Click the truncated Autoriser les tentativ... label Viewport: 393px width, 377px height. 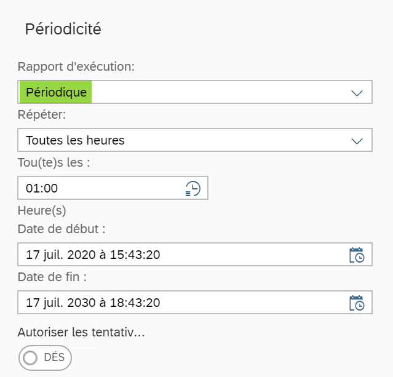[x=81, y=332]
